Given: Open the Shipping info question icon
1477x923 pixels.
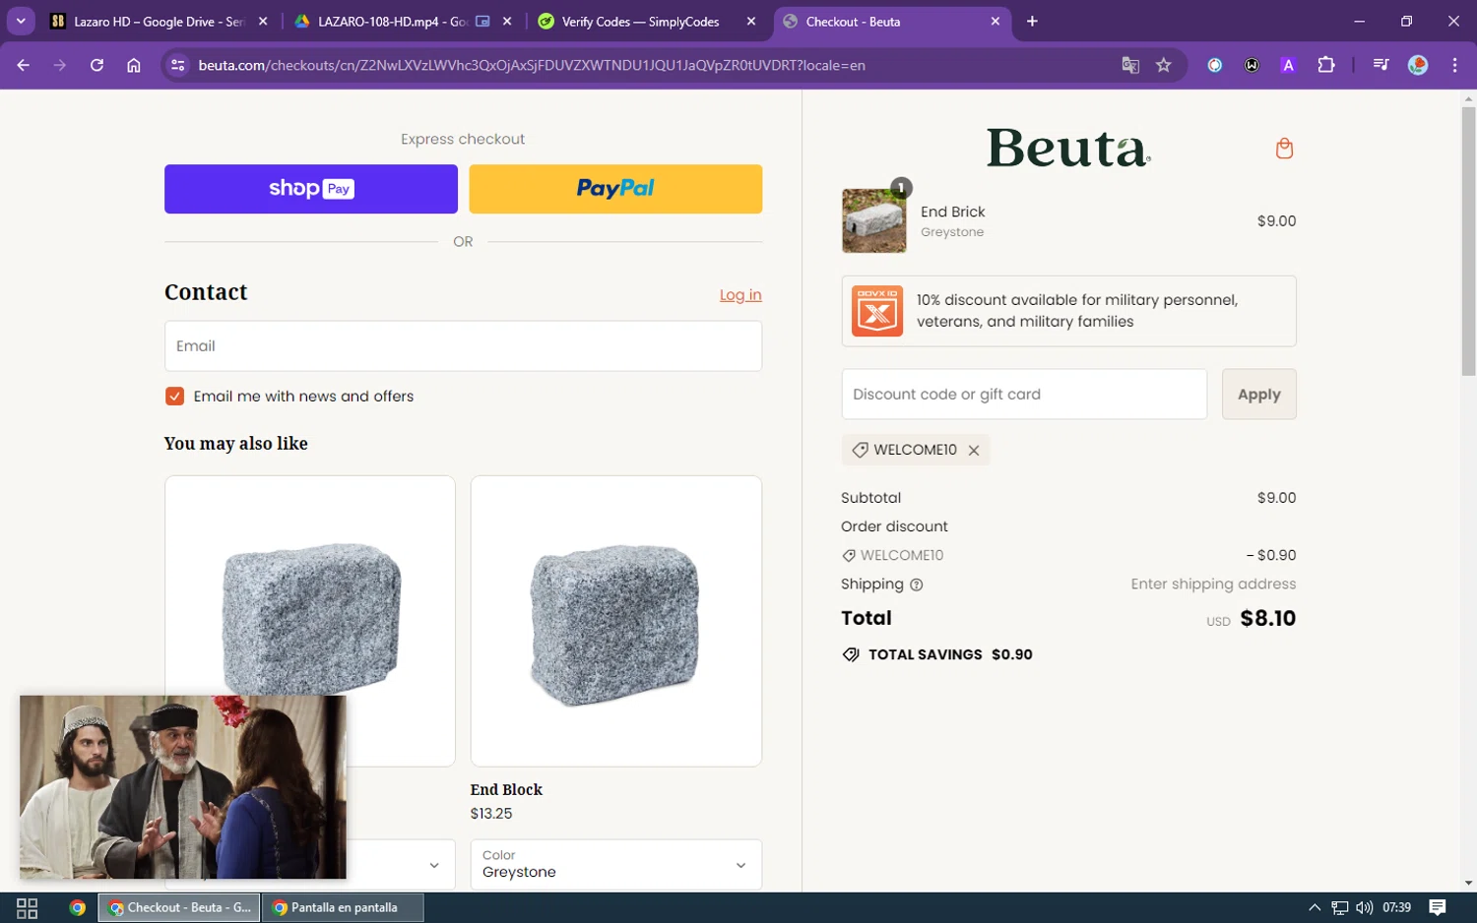Looking at the screenshot, I should point(916,585).
